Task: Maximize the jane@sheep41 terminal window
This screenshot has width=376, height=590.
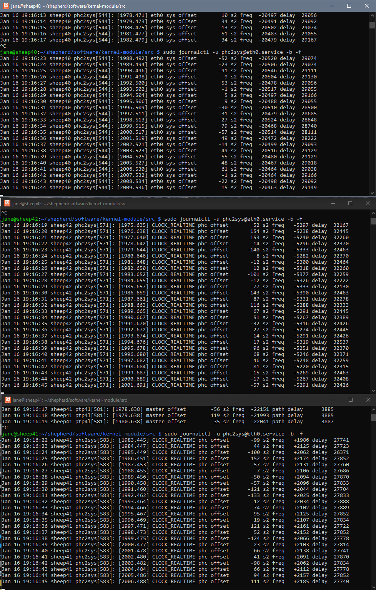Action: click(351, 400)
